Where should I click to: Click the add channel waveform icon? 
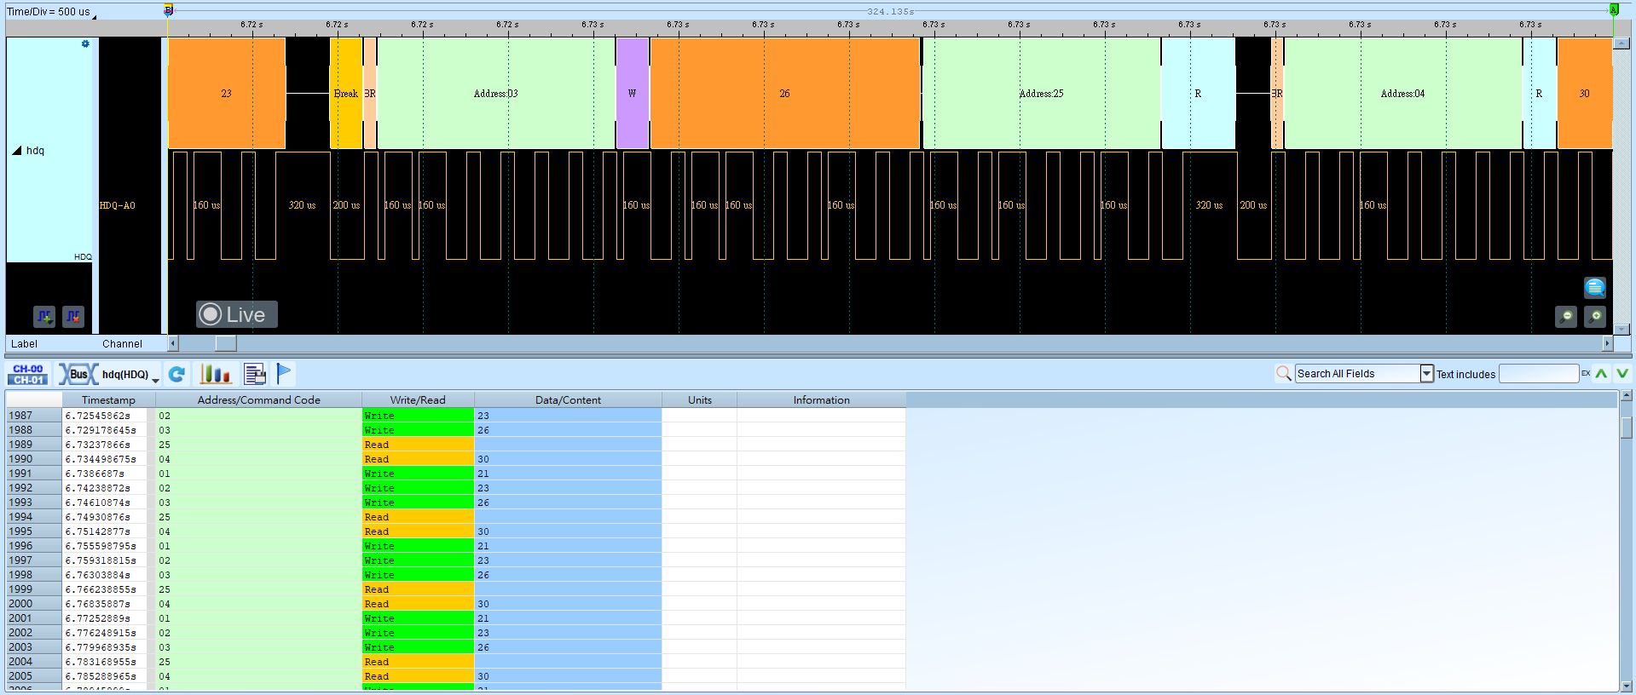pyautogui.click(x=44, y=317)
